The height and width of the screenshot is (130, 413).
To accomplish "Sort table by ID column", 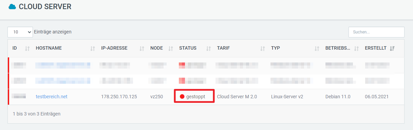I will pos(21,48).
